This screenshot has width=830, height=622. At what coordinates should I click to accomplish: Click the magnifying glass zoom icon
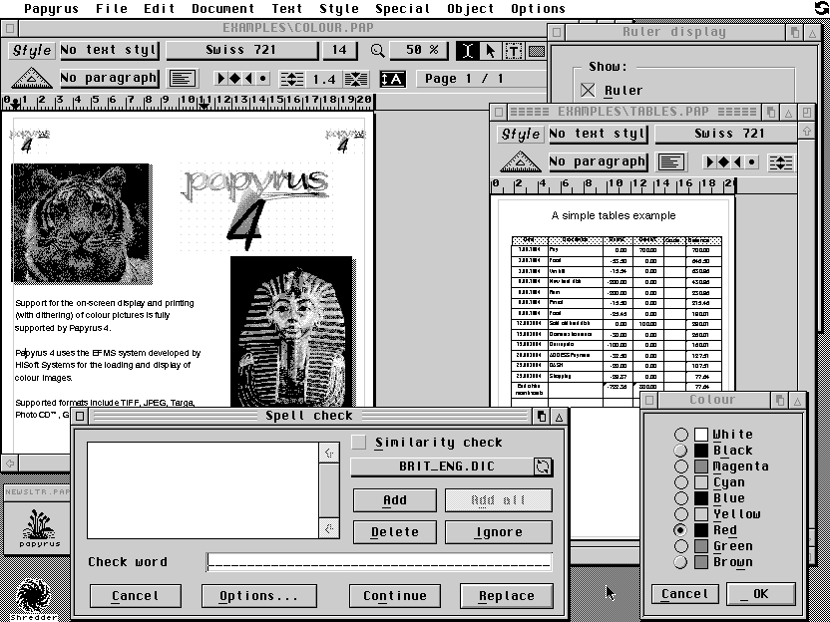(377, 50)
